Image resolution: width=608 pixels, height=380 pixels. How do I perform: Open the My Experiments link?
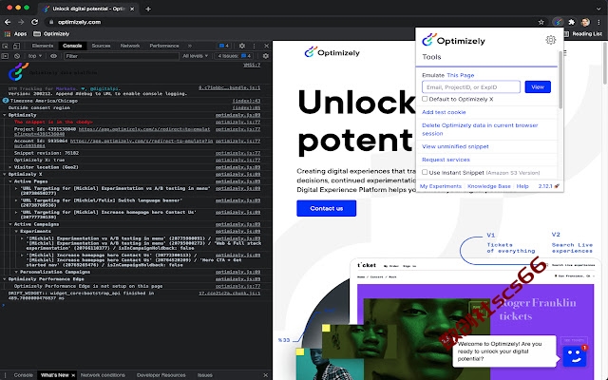coord(441,186)
